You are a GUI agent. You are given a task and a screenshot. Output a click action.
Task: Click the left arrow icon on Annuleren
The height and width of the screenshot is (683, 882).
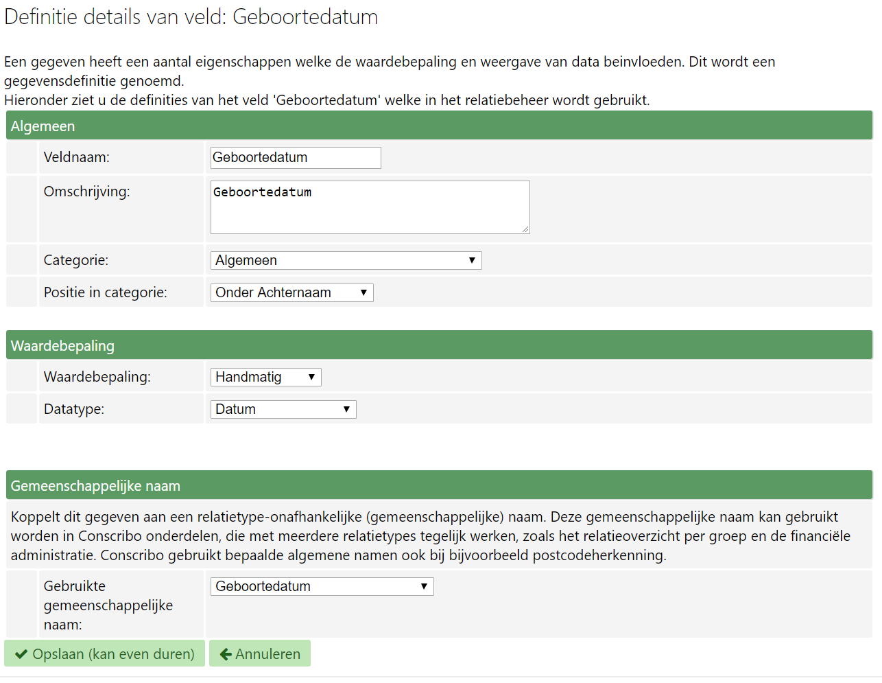pos(225,654)
